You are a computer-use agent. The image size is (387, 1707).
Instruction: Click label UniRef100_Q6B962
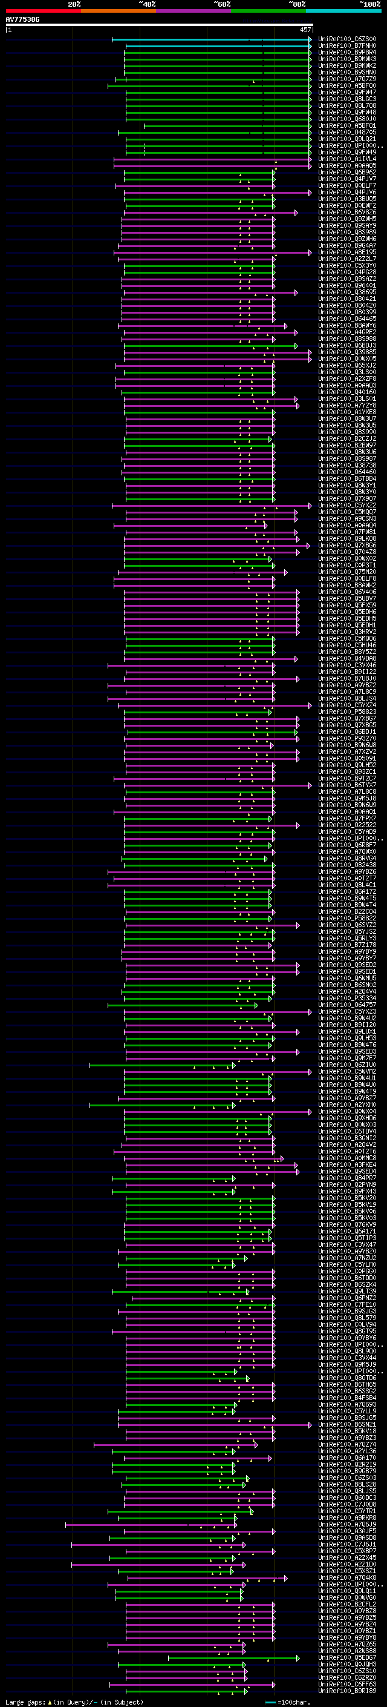click(x=346, y=173)
